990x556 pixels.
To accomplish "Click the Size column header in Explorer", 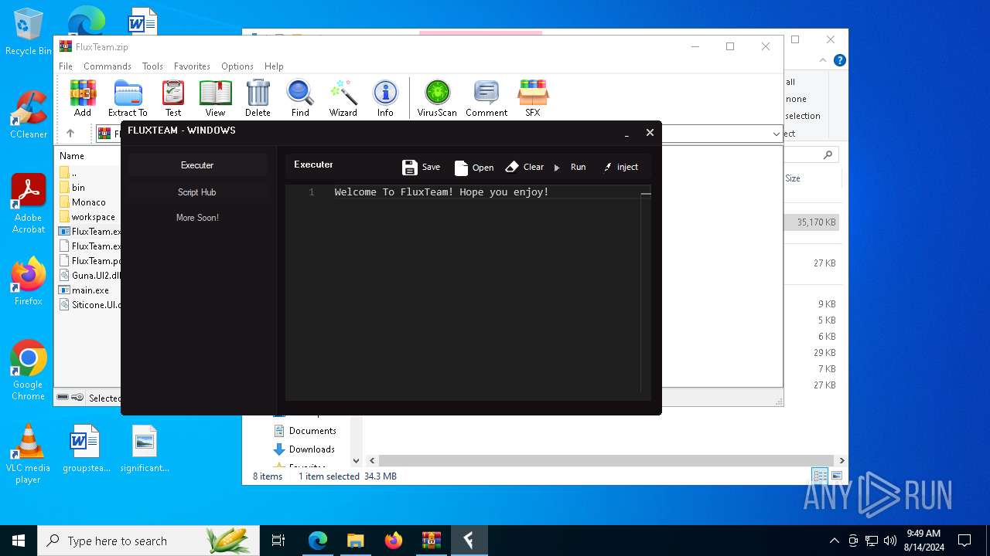I will [x=793, y=178].
